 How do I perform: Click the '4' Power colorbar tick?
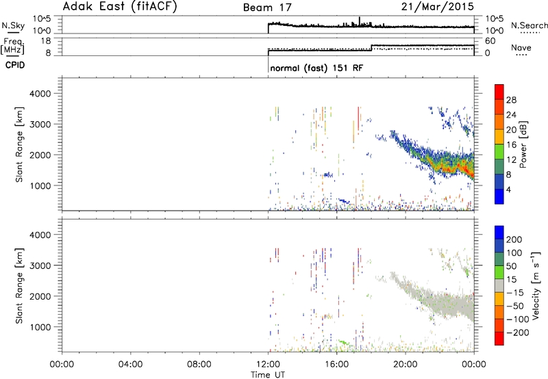click(x=508, y=189)
